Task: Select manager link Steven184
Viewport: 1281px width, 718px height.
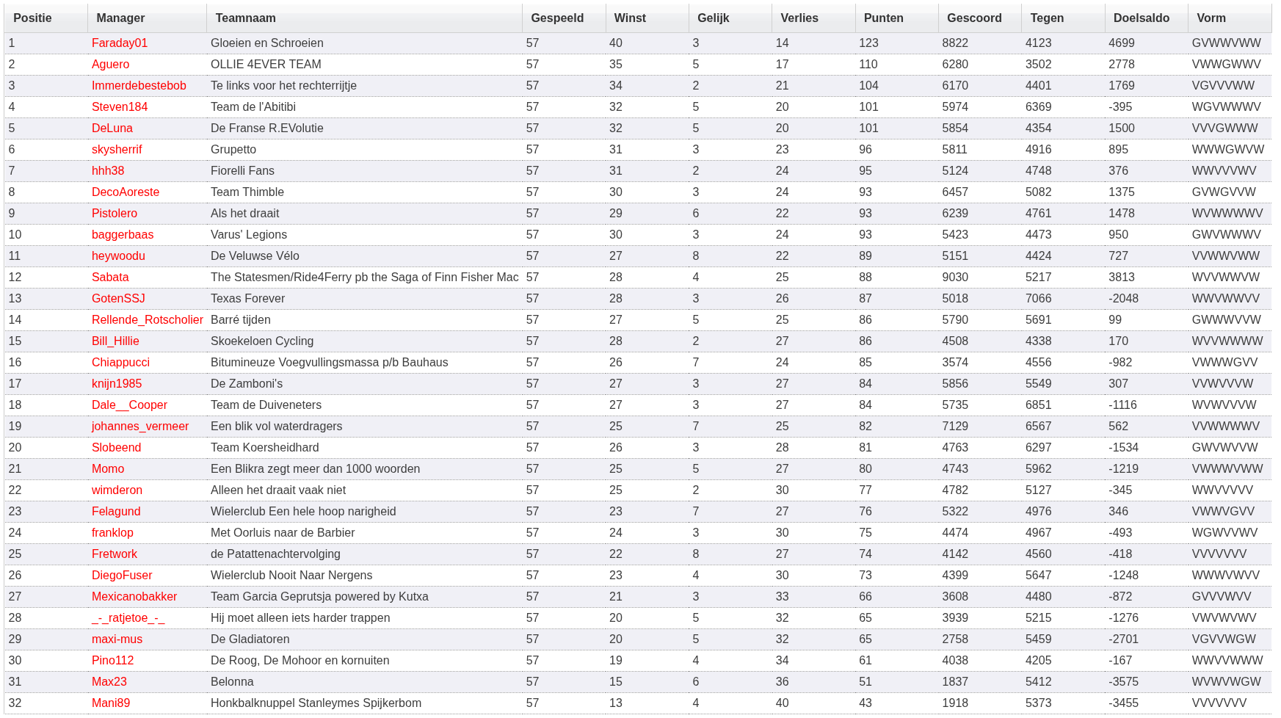Action: [x=120, y=107]
